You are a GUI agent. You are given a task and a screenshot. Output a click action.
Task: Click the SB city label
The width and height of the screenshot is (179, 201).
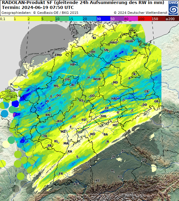click(x=49, y=146)
